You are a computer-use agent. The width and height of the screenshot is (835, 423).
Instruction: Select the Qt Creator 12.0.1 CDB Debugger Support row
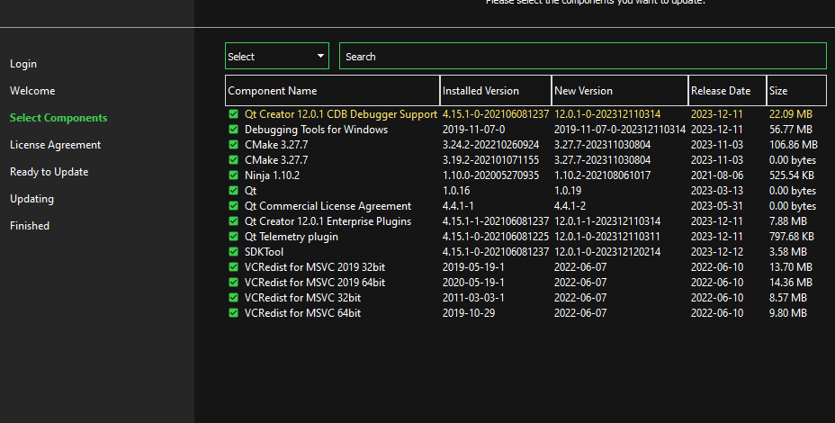[x=525, y=114]
